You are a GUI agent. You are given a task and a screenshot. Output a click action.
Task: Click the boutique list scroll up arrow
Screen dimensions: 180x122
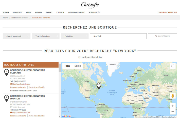click(x=60, y=63)
